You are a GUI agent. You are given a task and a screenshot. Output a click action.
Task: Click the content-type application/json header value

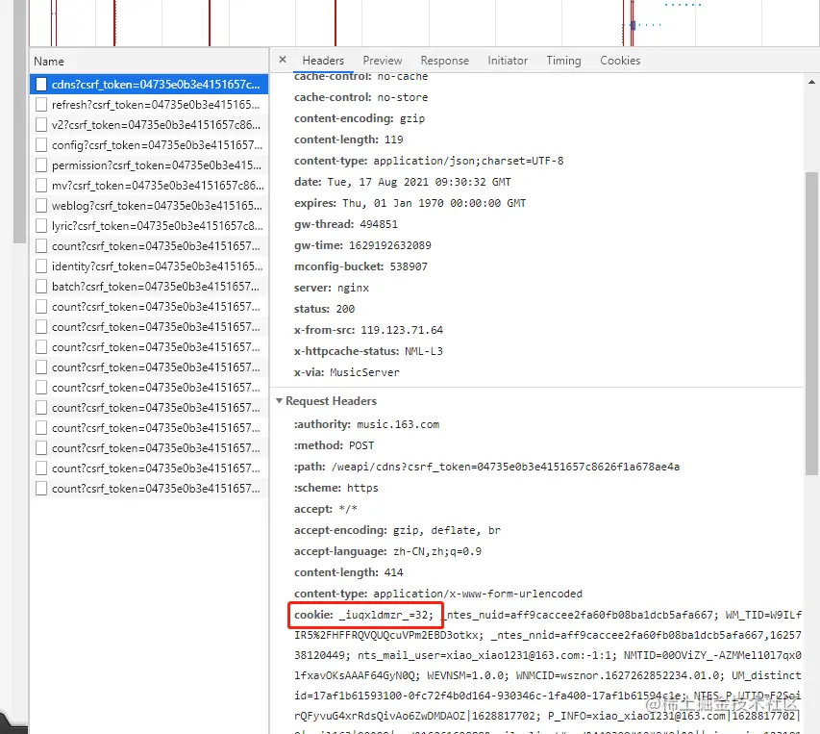tap(468, 162)
